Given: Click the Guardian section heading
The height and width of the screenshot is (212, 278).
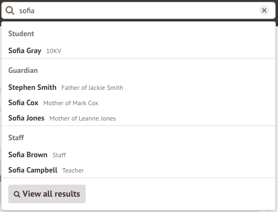Looking at the screenshot, I should pyautogui.click(x=23, y=70).
